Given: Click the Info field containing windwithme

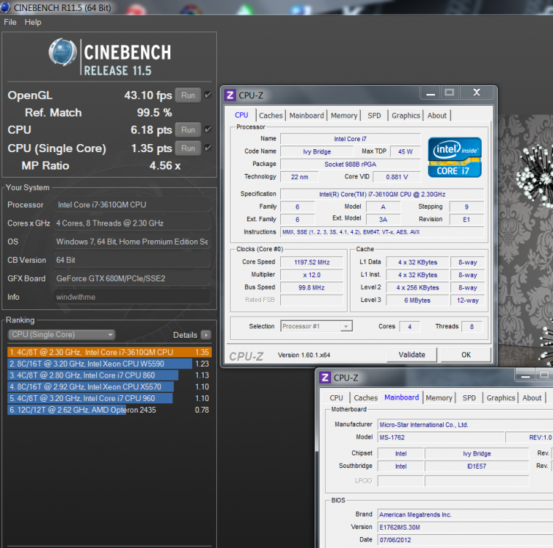Looking at the screenshot, I should 132,297.
